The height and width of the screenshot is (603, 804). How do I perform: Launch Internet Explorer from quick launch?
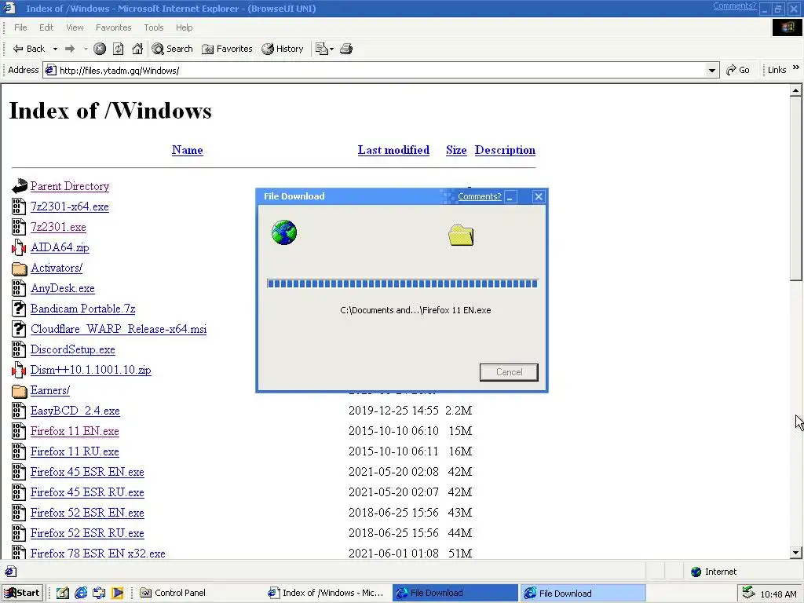coord(81,593)
